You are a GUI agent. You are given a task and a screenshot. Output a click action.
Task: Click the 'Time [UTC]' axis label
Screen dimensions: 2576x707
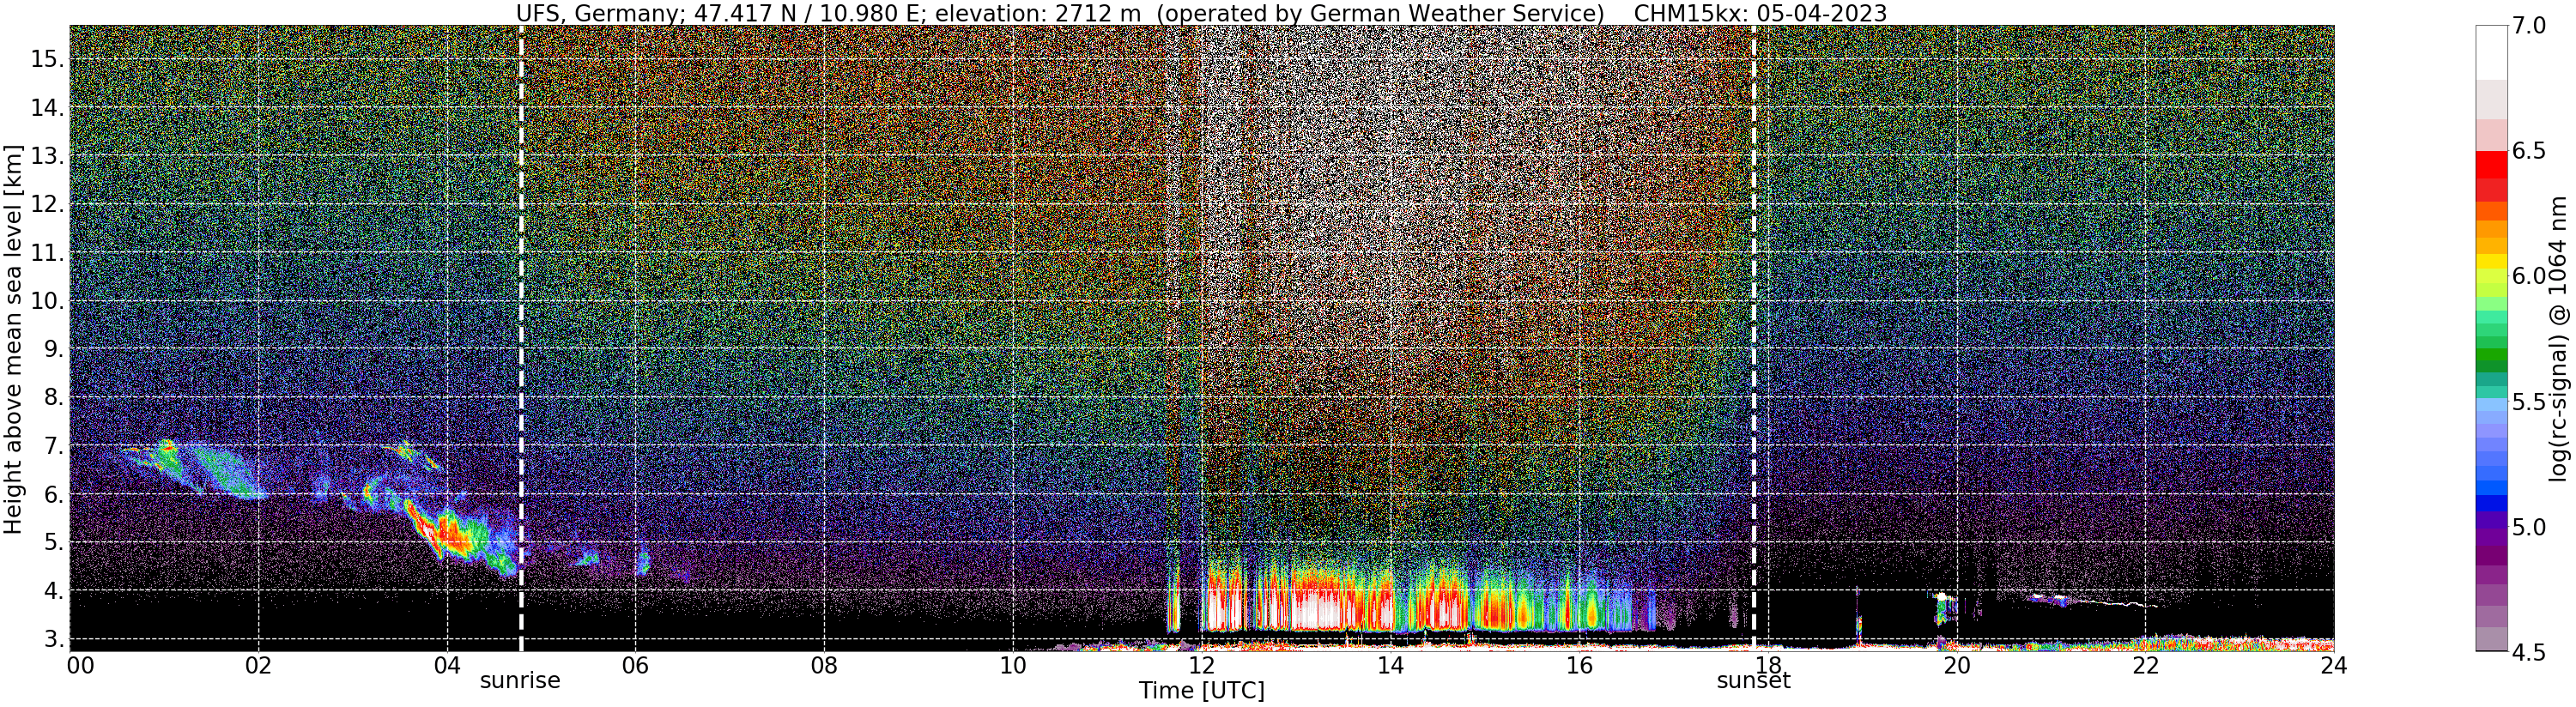(1201, 691)
